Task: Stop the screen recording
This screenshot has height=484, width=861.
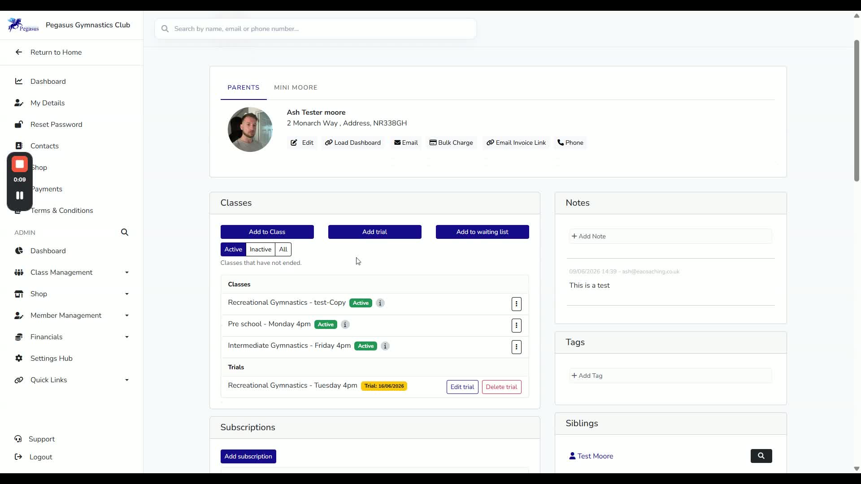Action: point(20,164)
